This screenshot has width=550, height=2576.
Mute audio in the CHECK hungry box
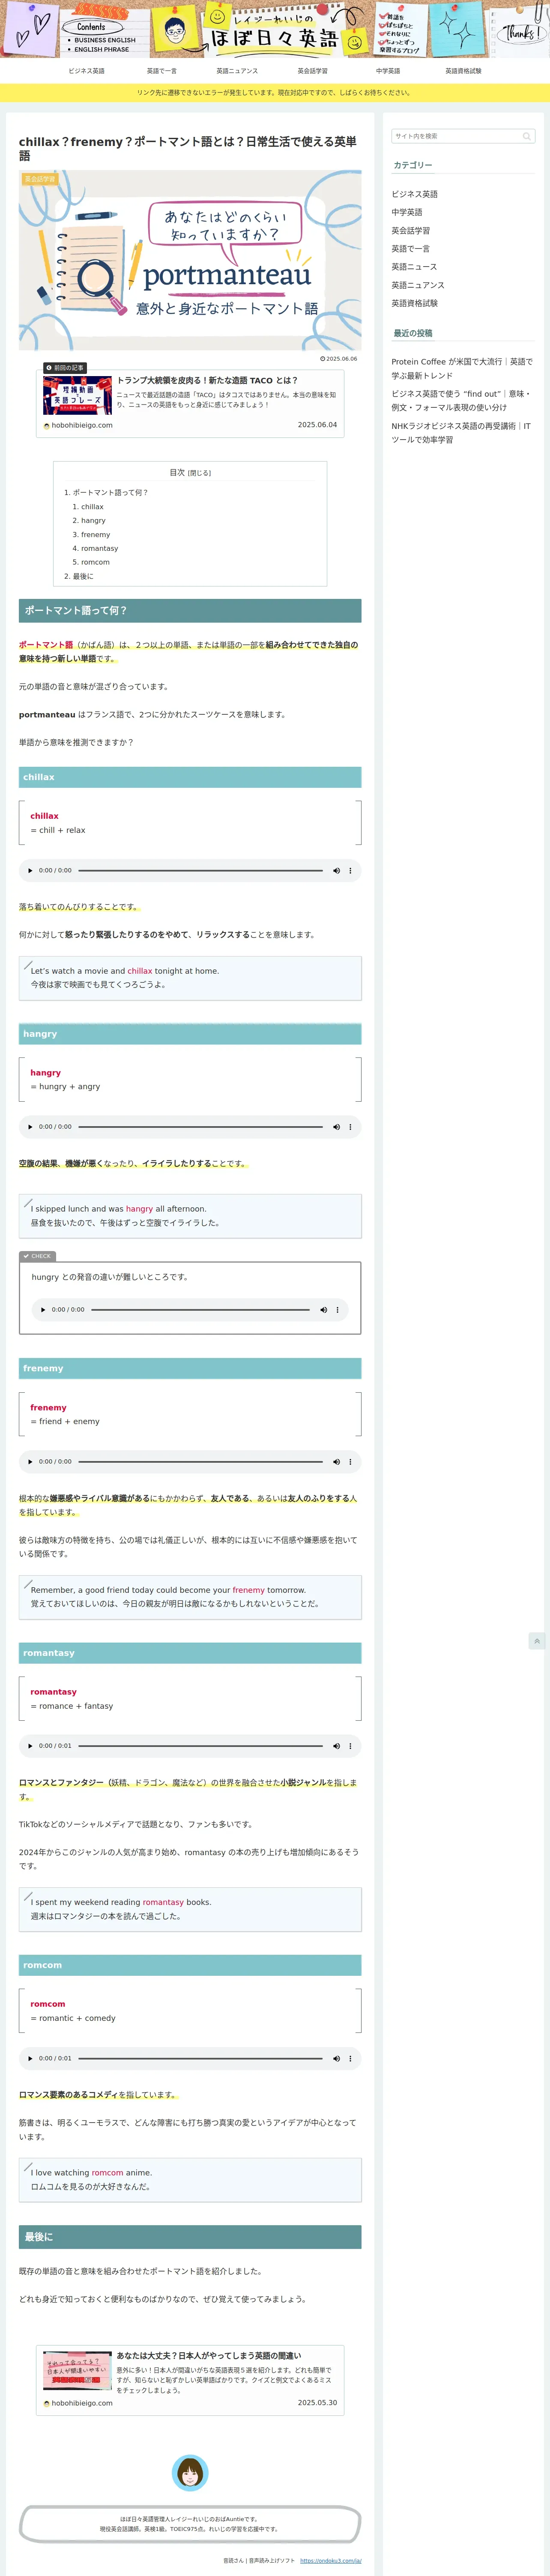click(x=323, y=1309)
